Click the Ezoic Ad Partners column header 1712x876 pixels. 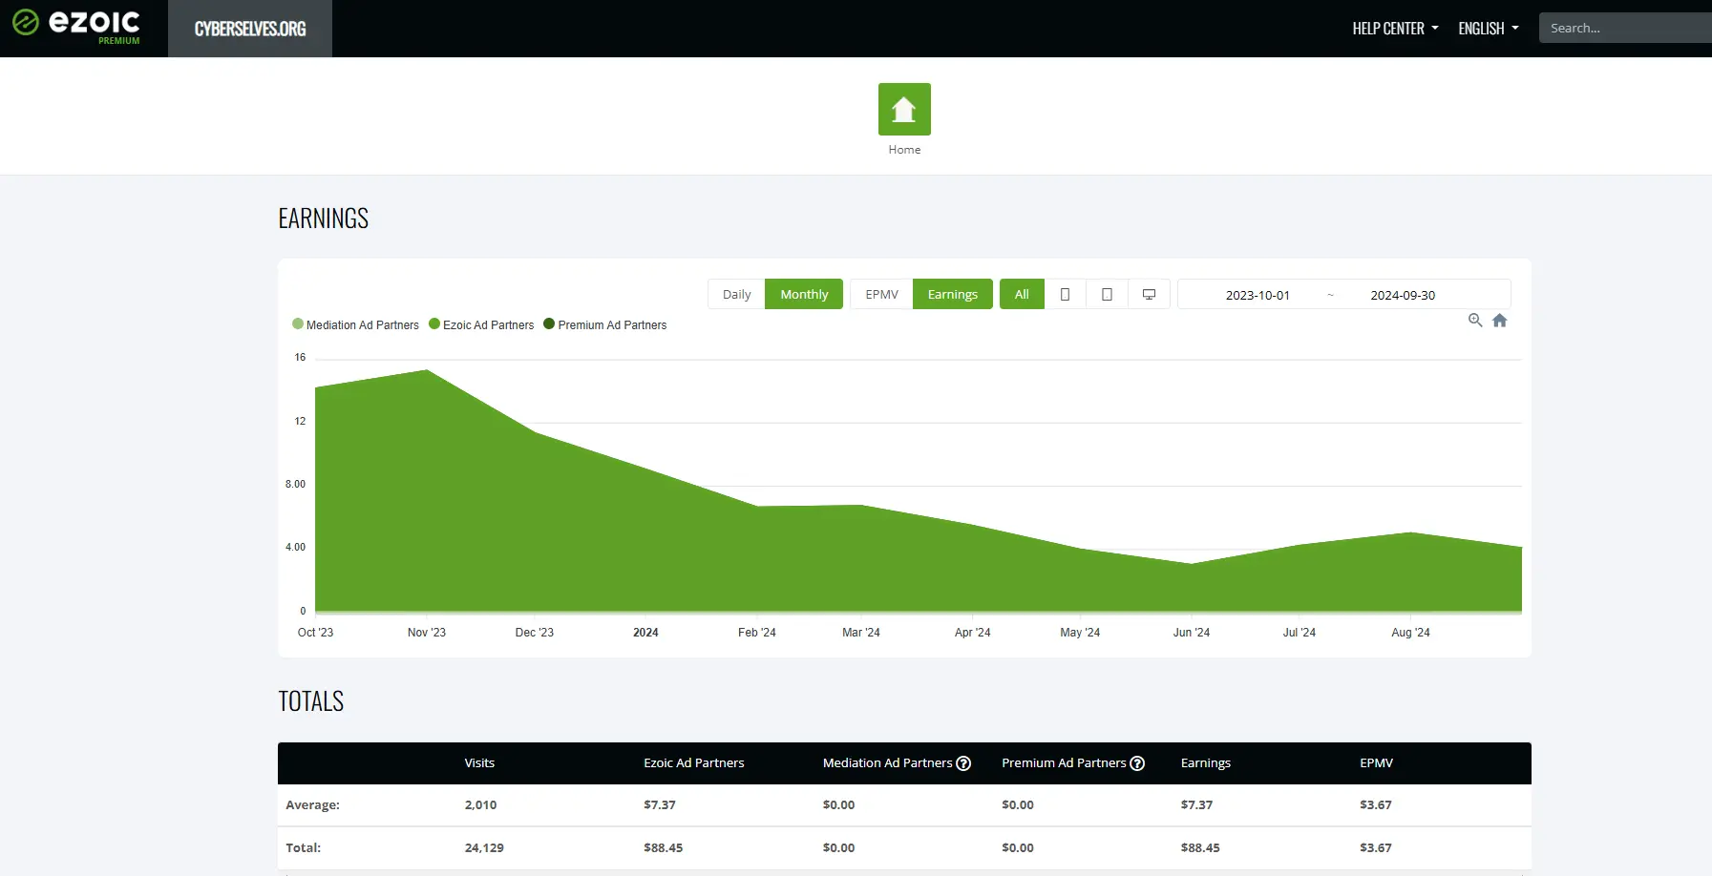coord(694,763)
